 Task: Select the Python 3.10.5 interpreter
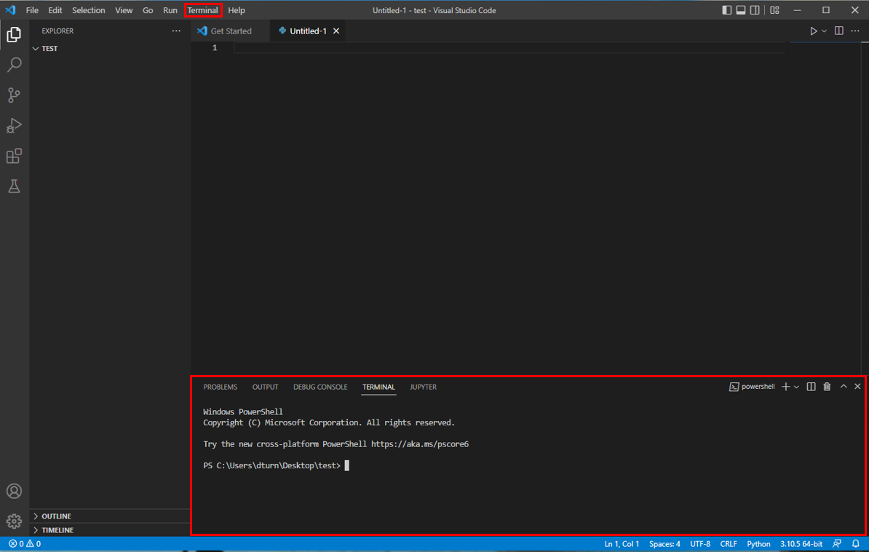point(801,543)
